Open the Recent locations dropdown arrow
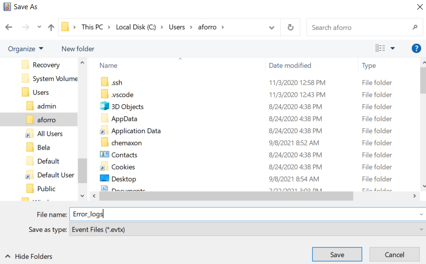The image size is (426, 264). coord(39,28)
